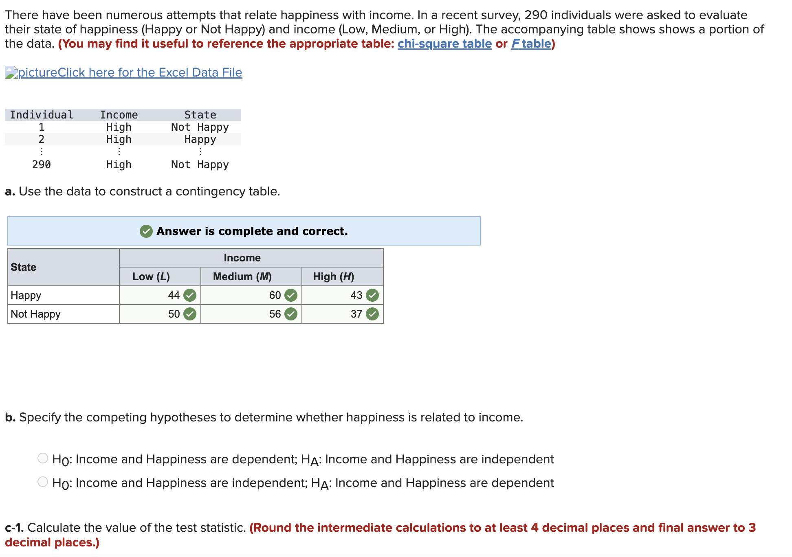Click the Low (L) column header
Screen dimensions: 792x557
(151, 276)
